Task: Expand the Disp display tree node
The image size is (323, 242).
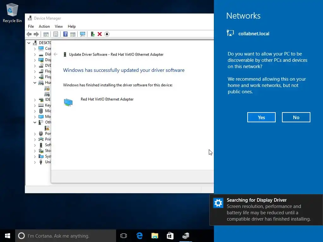Action: [x=35, y=60]
